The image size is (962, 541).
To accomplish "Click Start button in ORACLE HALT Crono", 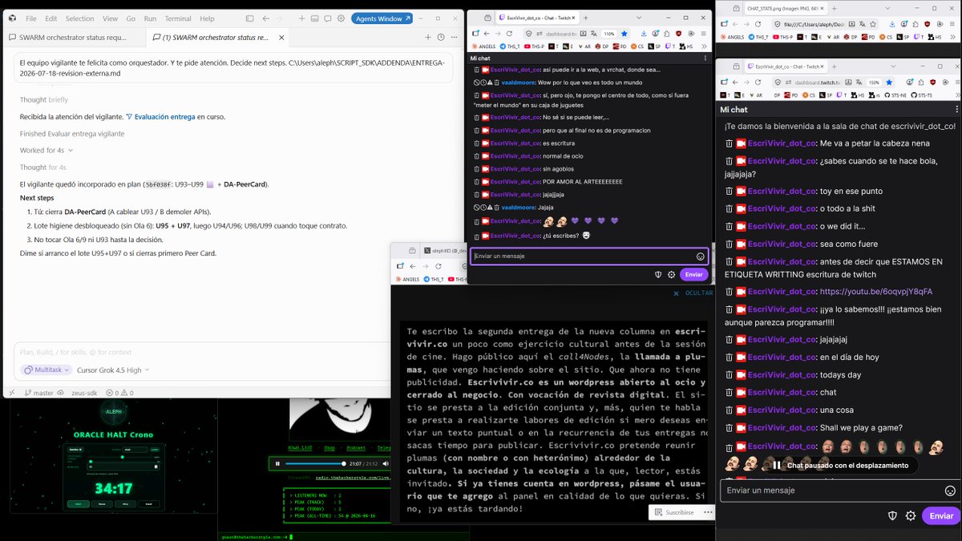I will pos(78,504).
